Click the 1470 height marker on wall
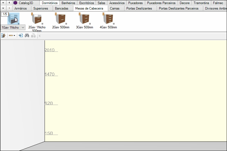The height and width of the screenshot is (151, 227). [50, 74]
